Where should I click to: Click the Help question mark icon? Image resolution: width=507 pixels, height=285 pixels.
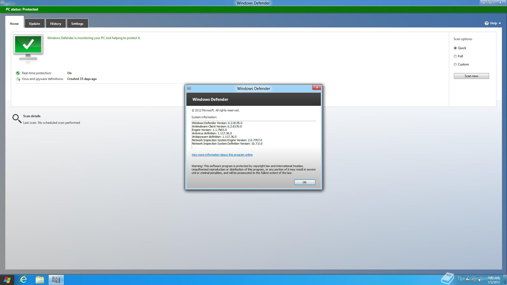pos(487,23)
